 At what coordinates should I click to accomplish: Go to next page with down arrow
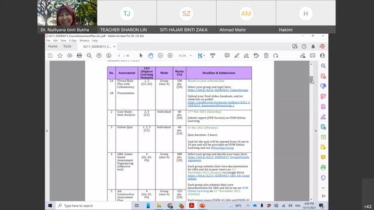(109, 56)
